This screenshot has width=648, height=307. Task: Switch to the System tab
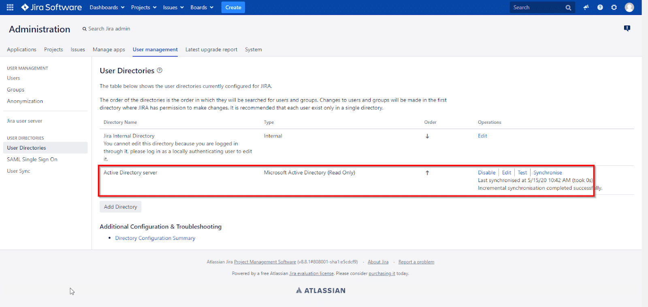tap(253, 49)
